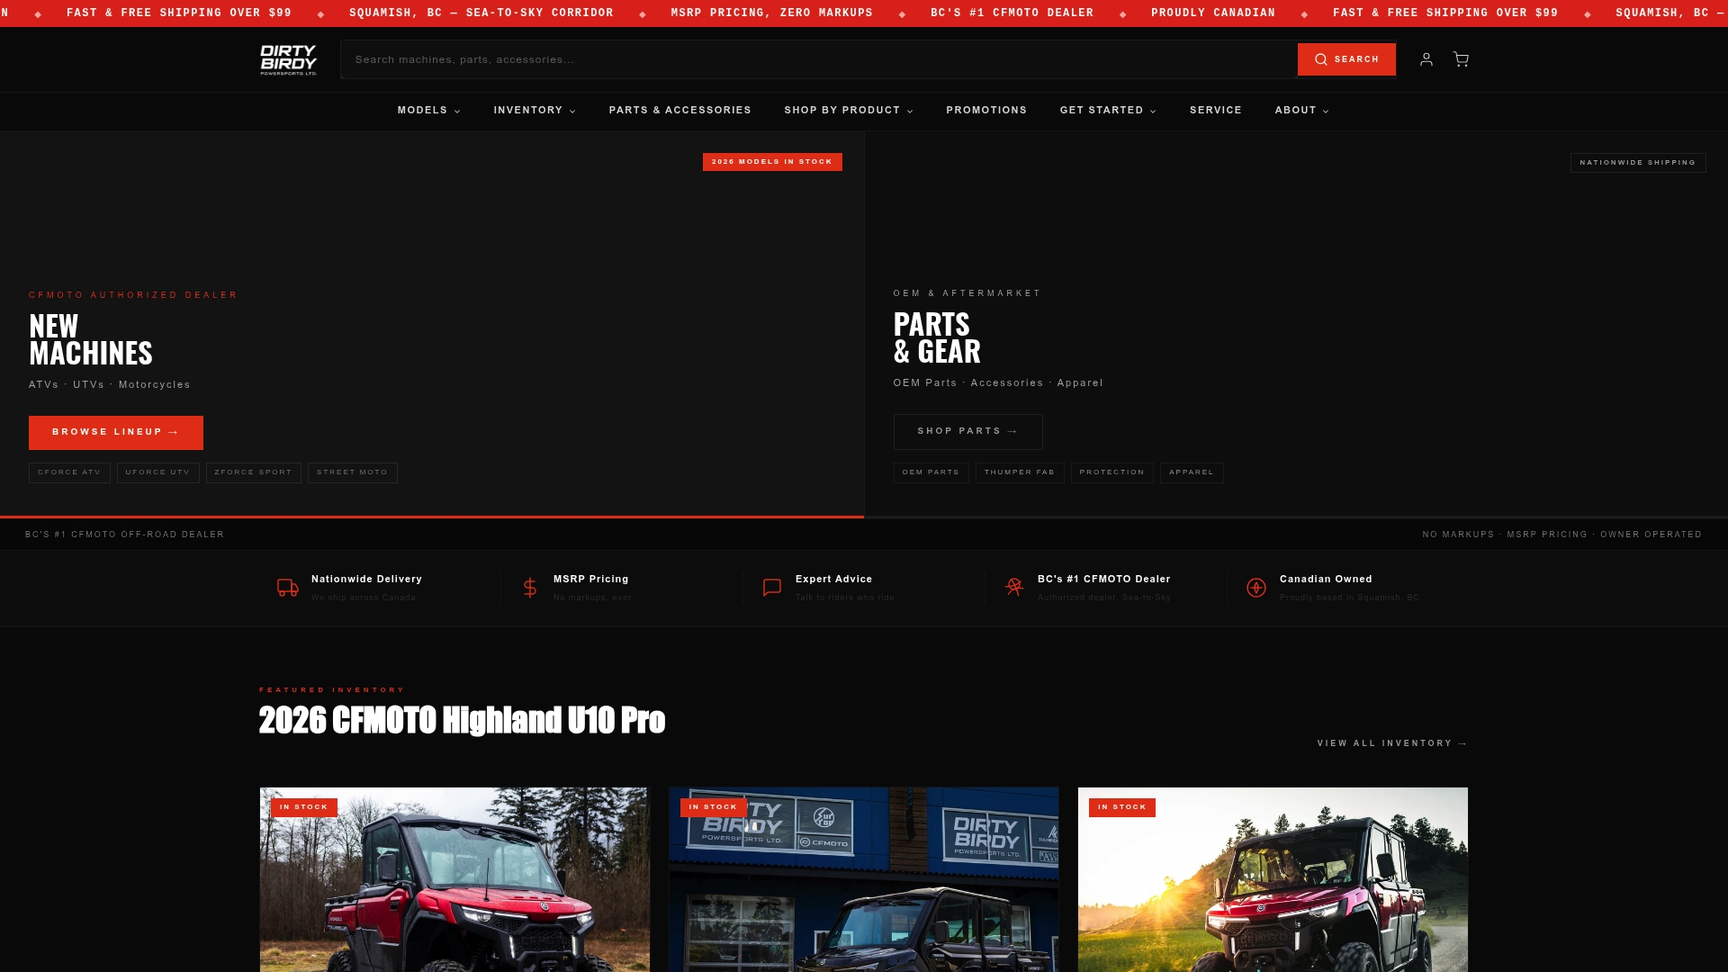Viewport: 1728px width, 972px height.
Task: Click the BC's #1 CFMOTO Dealer banner text
Action: pos(1012,13)
